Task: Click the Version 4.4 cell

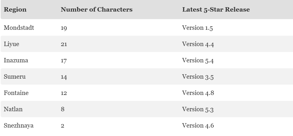Action: tap(198, 44)
